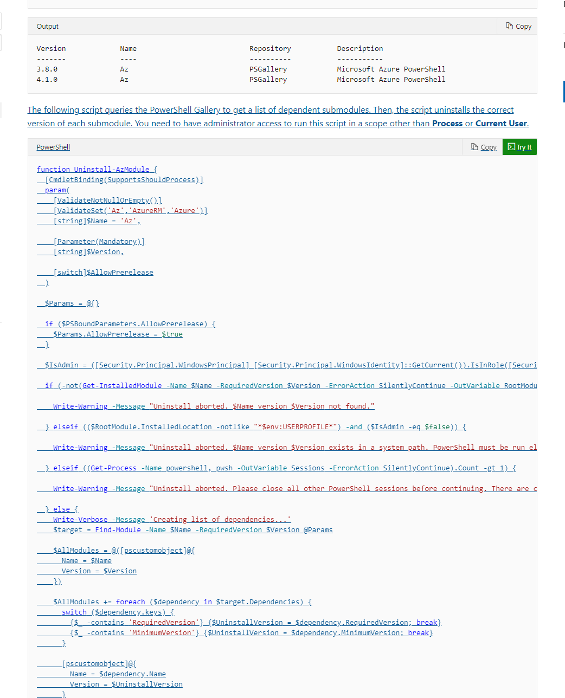
Task: Click the 'Description' column header
Action: (x=360, y=48)
